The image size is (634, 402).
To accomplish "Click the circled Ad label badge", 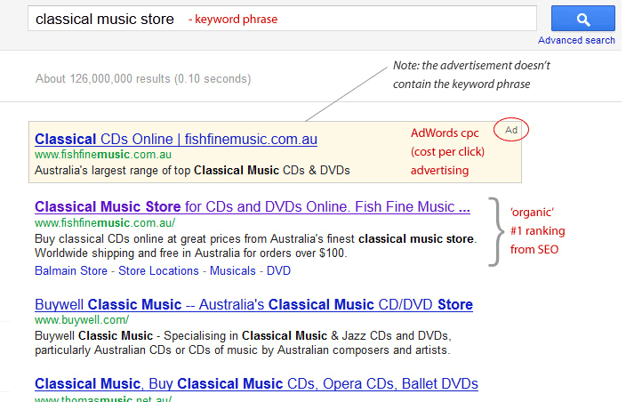I will (511, 130).
